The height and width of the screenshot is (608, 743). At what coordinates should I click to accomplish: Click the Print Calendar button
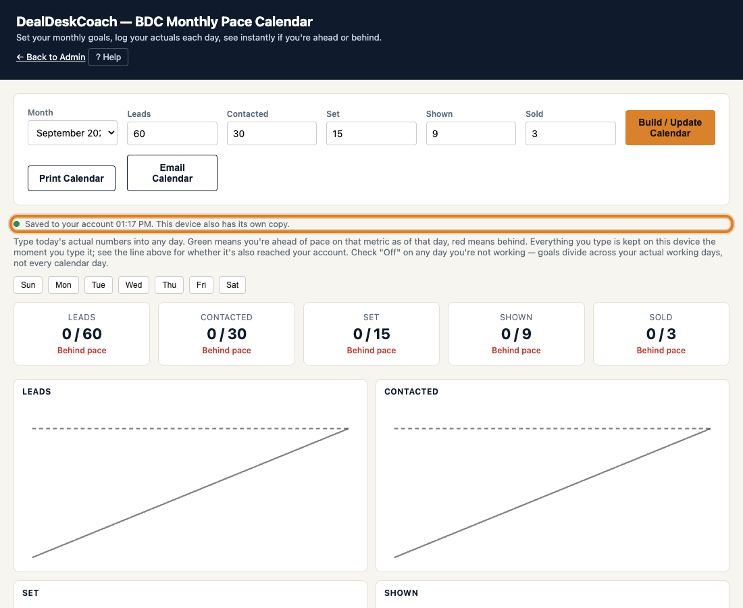tap(72, 178)
